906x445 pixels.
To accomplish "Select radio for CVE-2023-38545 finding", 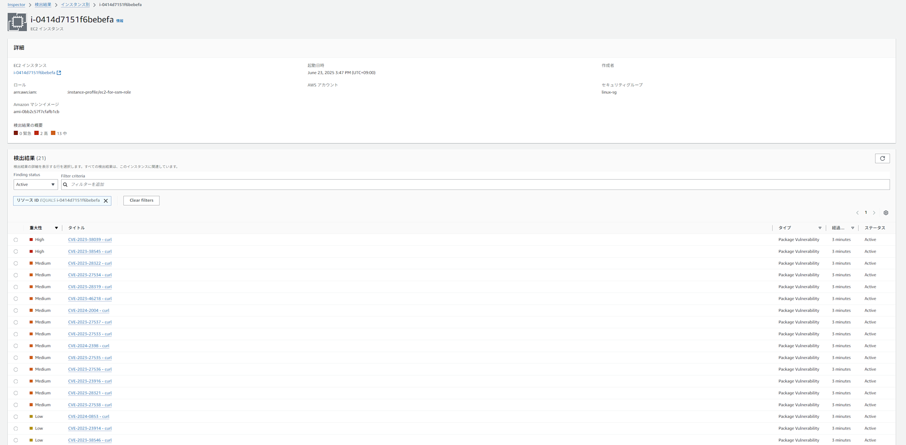I will tap(16, 252).
